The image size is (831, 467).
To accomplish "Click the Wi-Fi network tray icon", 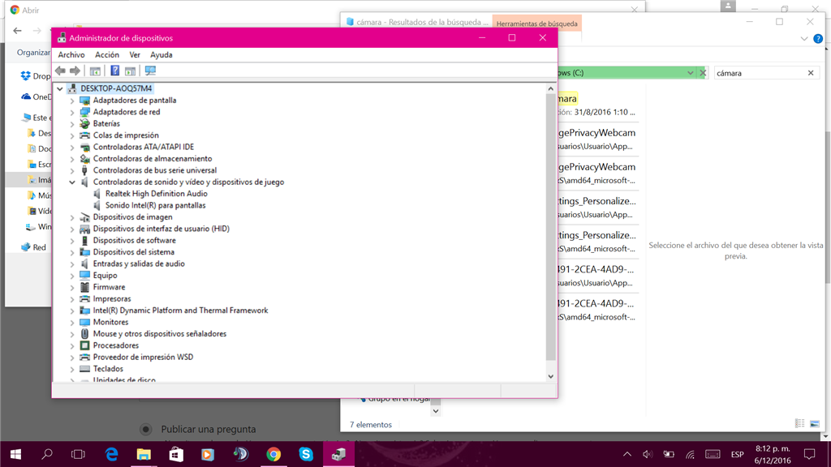I will 690,454.
